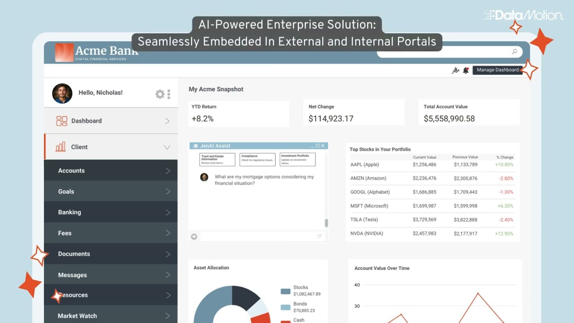Open the settings gear beside Hello, Nicholas
Image resolution: width=574 pixels, height=323 pixels.
point(160,94)
